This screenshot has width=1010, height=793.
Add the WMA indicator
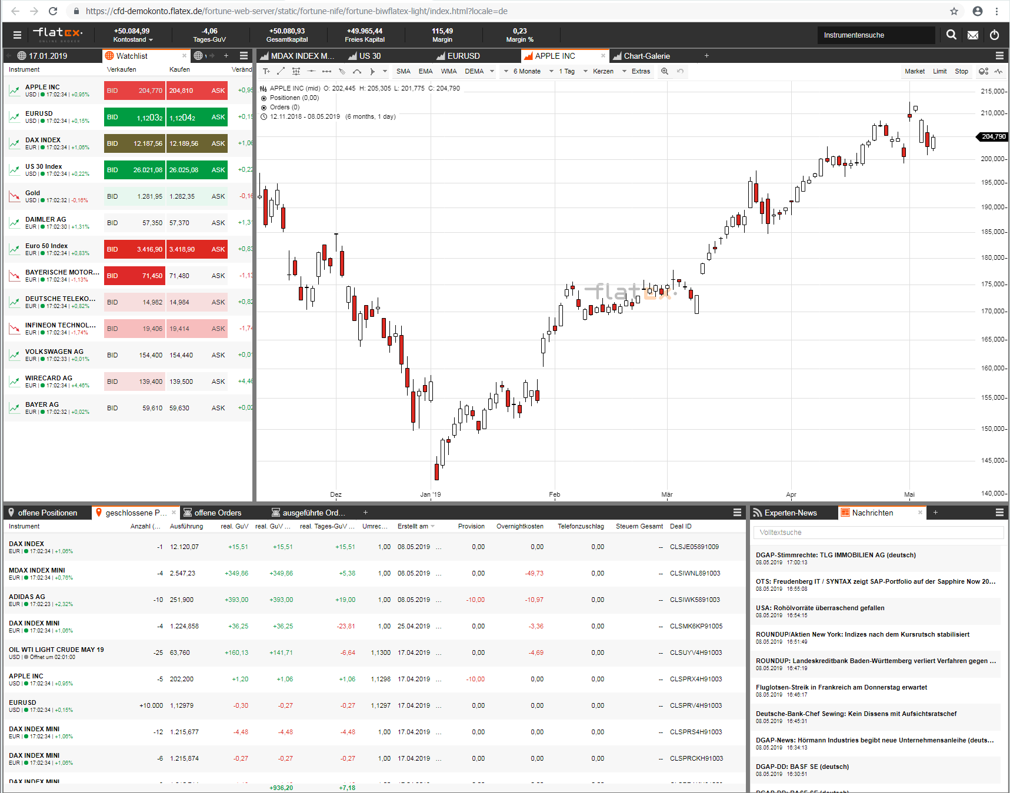[449, 71]
